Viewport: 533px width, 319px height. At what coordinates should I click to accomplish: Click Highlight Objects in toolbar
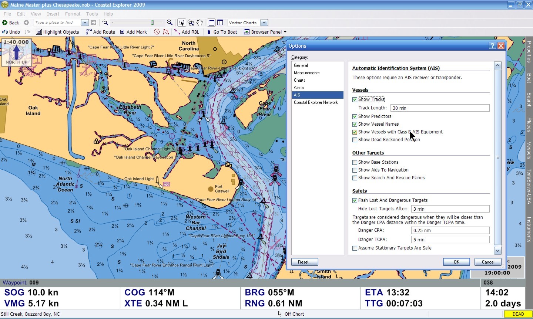[57, 32]
